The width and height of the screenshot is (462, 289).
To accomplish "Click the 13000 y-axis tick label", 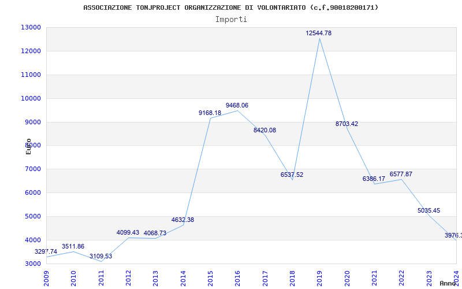I will pos(31,27).
